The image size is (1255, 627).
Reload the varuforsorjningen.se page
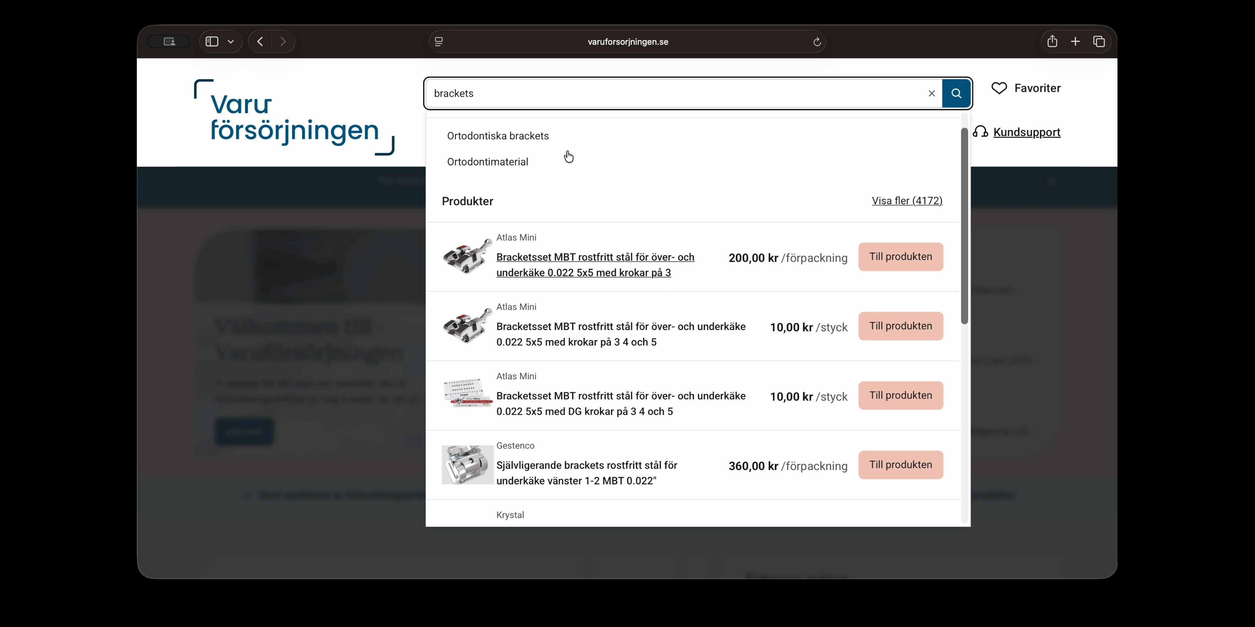pos(817,42)
